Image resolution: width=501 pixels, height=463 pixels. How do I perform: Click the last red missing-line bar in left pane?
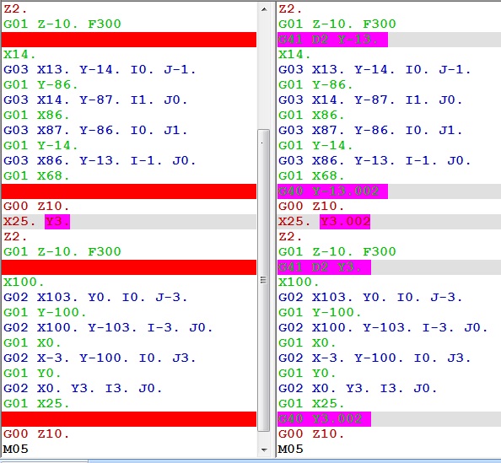coord(129,419)
